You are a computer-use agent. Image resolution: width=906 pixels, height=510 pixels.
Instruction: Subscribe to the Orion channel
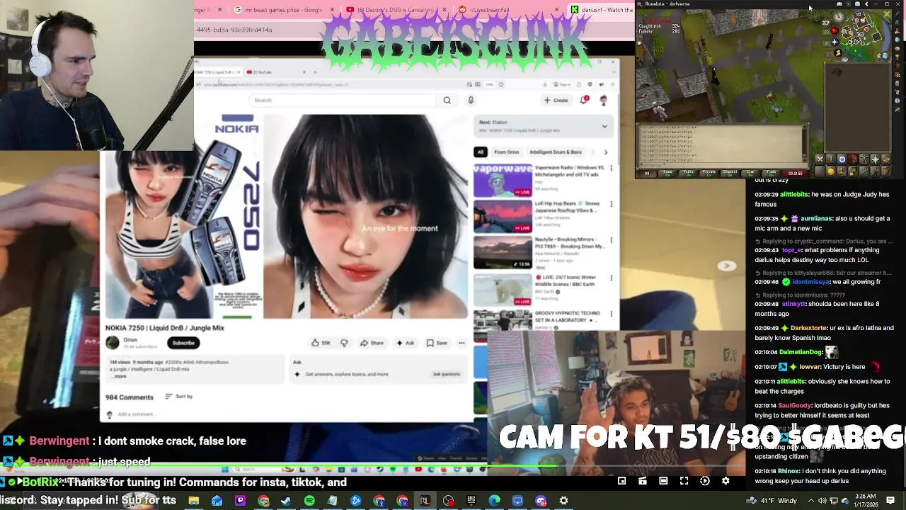[x=183, y=343]
